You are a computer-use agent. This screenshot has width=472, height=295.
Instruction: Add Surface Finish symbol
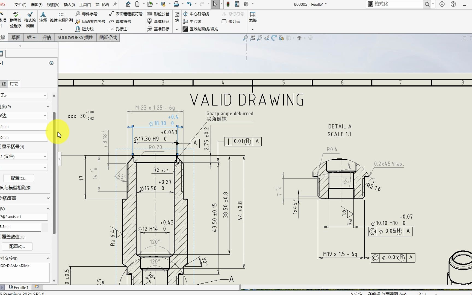126,14
